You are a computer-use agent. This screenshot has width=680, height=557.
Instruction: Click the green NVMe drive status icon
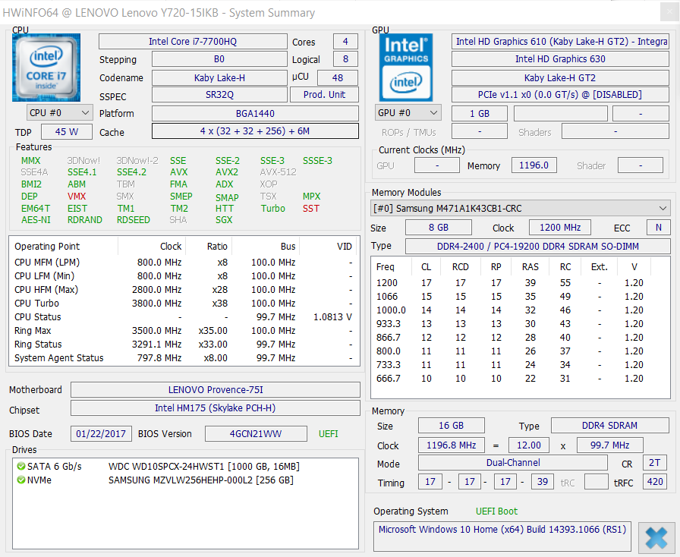(x=20, y=480)
